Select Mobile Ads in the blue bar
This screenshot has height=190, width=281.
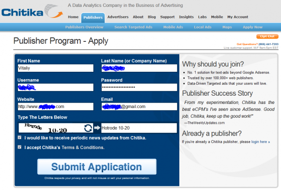[173, 27]
